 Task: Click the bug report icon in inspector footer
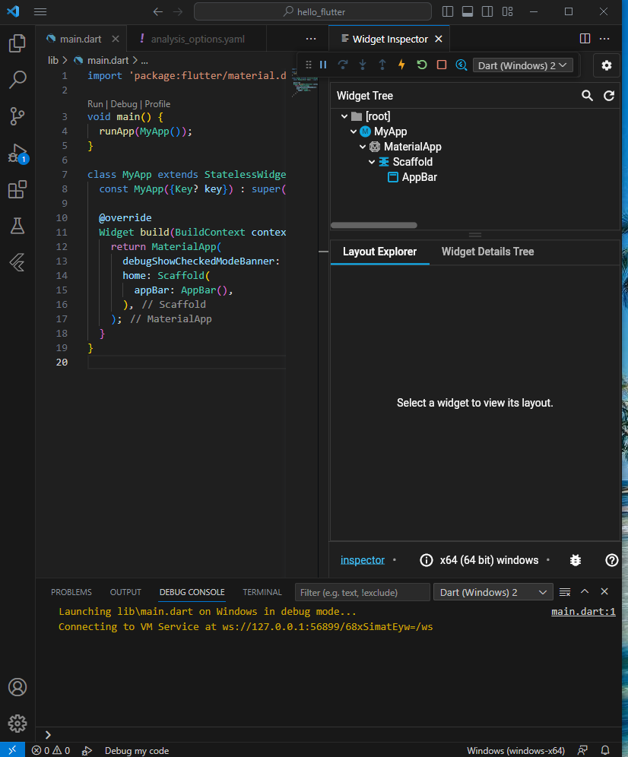pos(576,560)
